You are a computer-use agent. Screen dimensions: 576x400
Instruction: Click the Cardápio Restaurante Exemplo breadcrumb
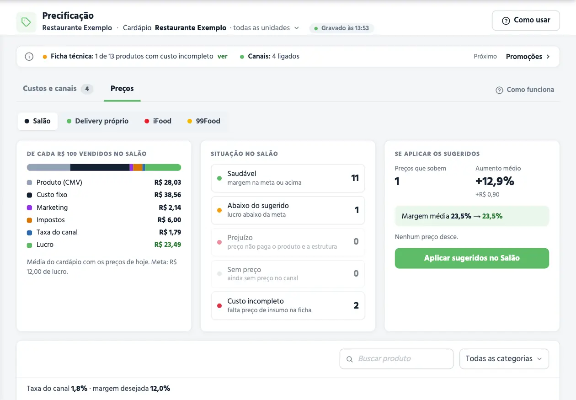[175, 28]
